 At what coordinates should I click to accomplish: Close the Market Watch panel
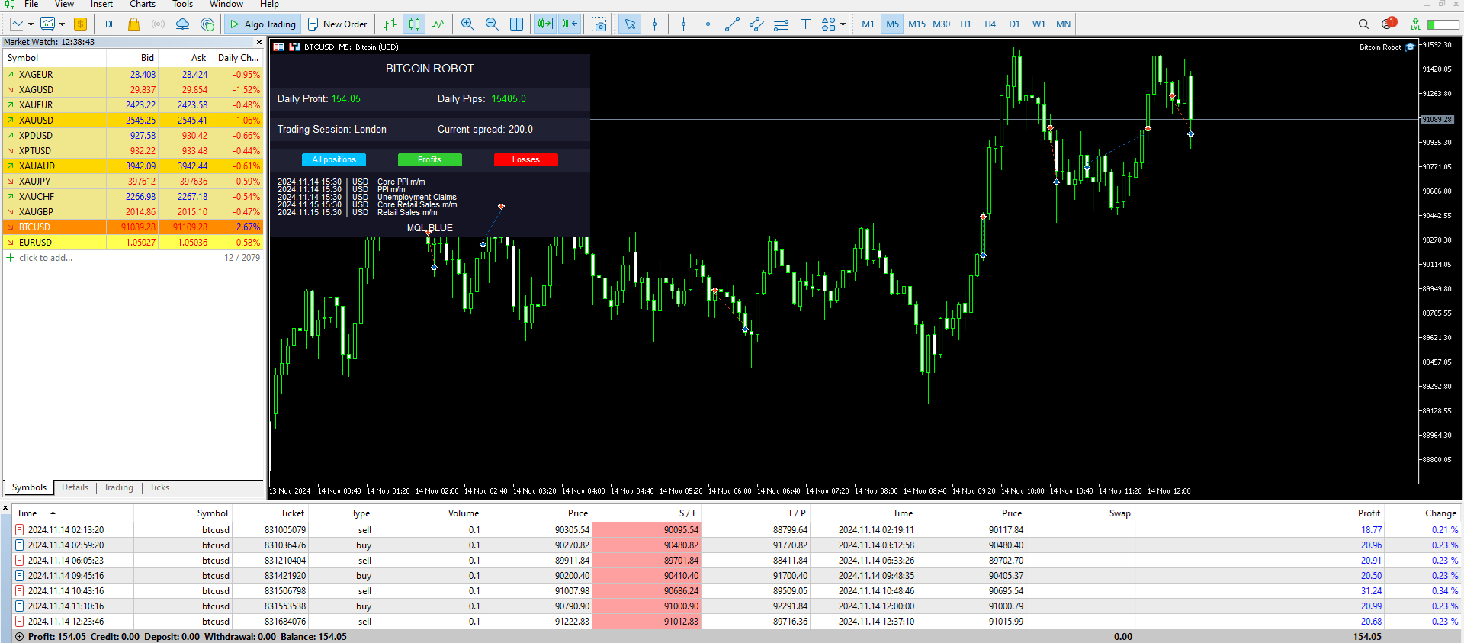[x=259, y=43]
